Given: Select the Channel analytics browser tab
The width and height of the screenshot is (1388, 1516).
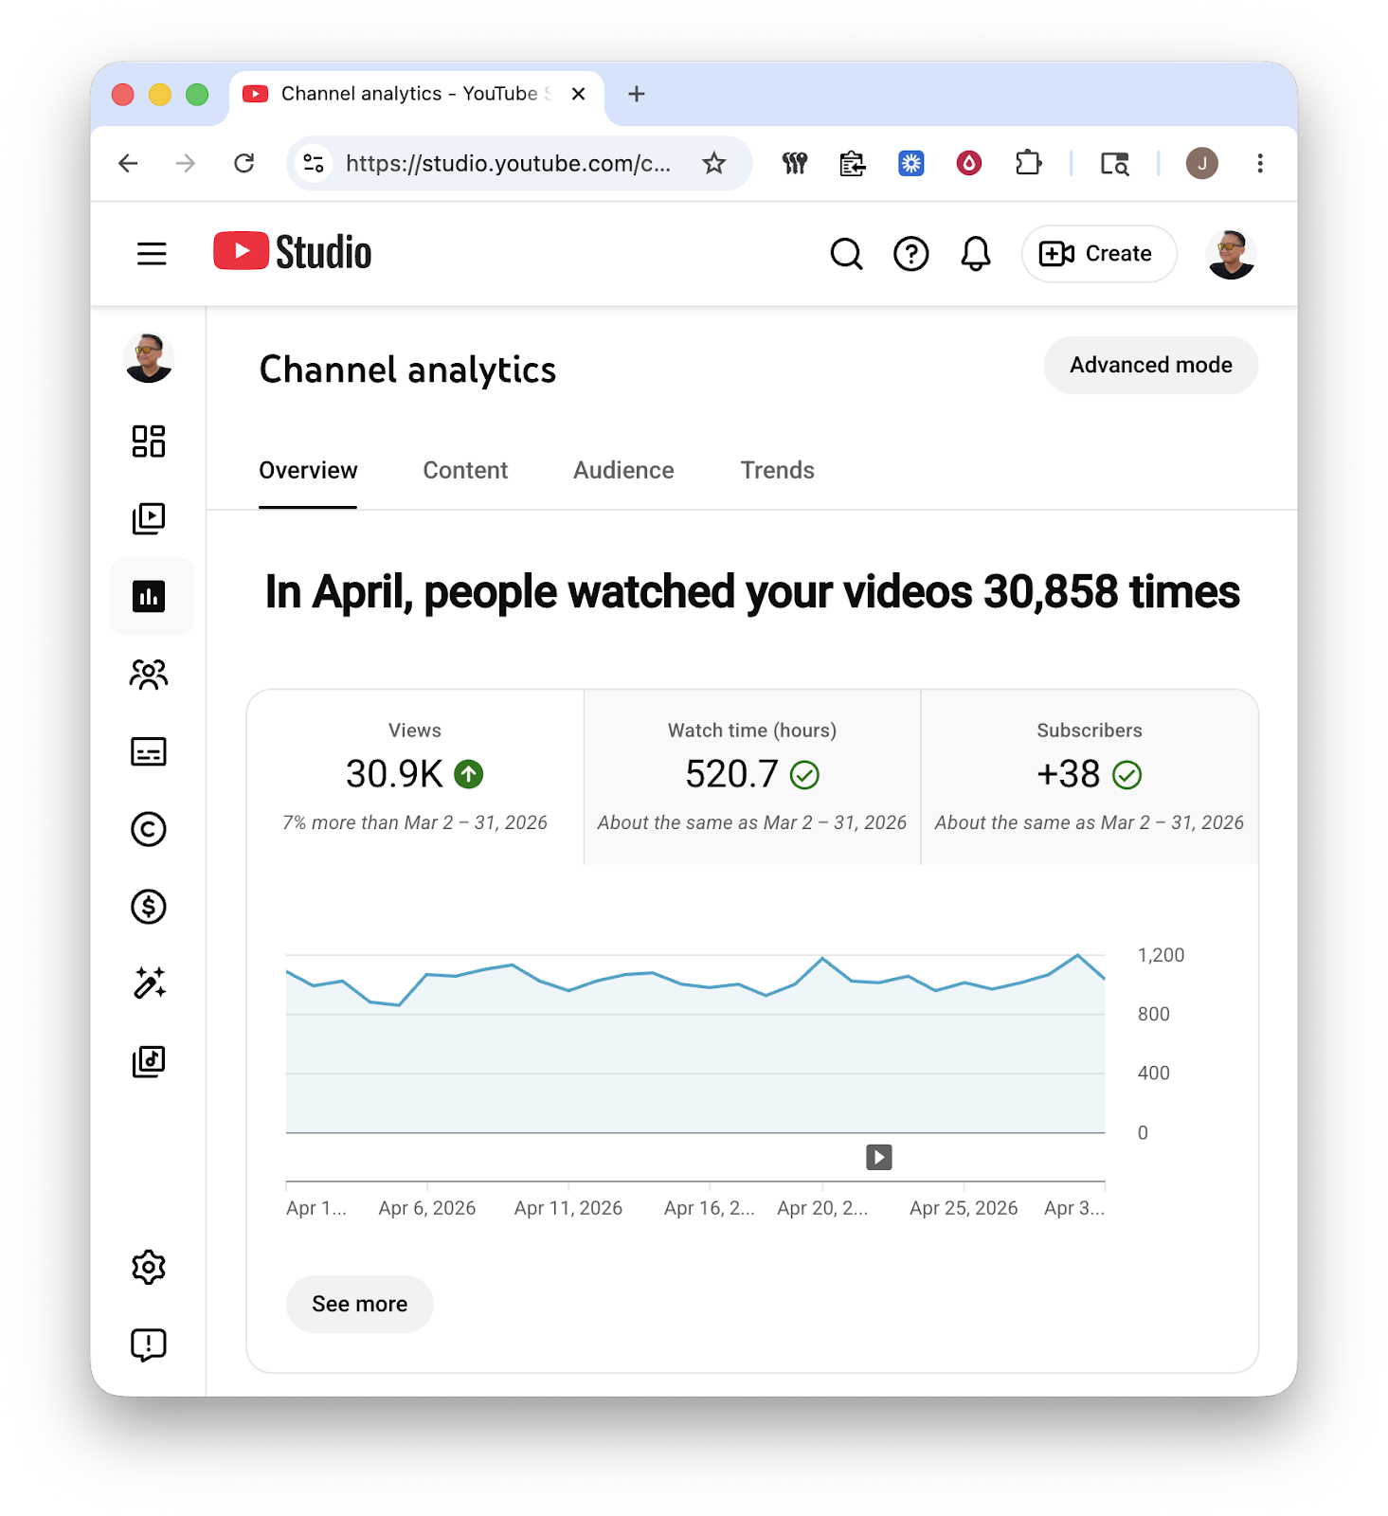Looking at the screenshot, I should coord(417,96).
